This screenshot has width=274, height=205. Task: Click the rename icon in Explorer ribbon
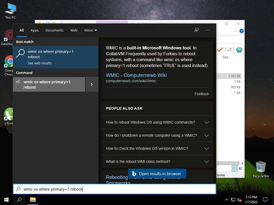click(x=229, y=49)
